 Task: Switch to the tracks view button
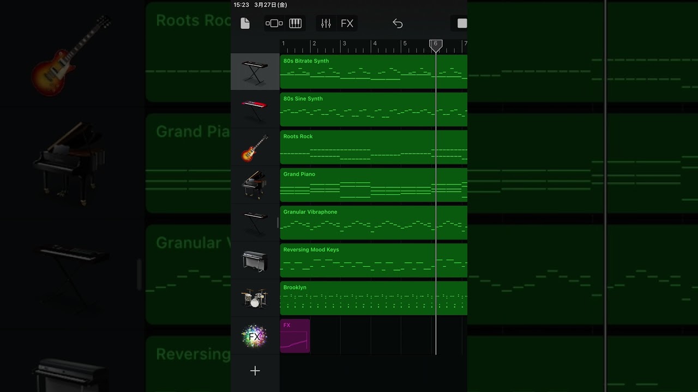[274, 23]
